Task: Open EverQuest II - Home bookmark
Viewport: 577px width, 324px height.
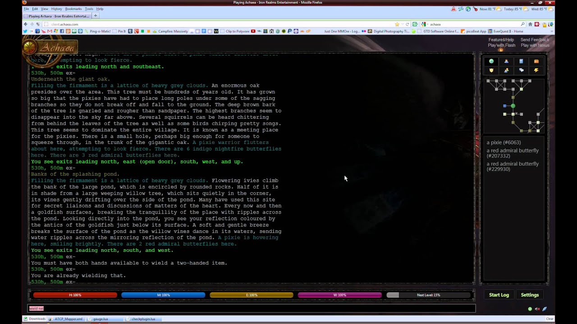Action: [x=506, y=31]
